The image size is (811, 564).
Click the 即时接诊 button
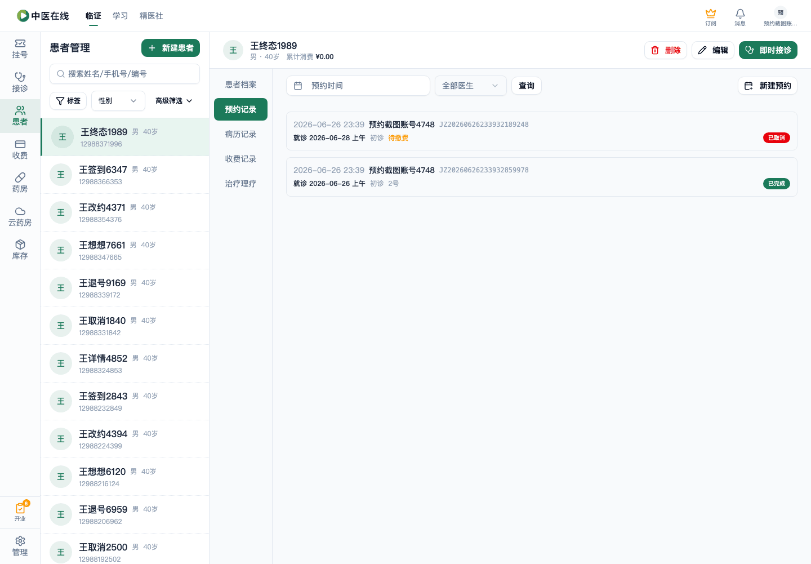click(x=768, y=50)
